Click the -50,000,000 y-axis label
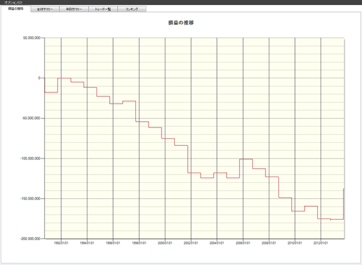The width and height of the screenshot is (362, 265). coord(31,118)
